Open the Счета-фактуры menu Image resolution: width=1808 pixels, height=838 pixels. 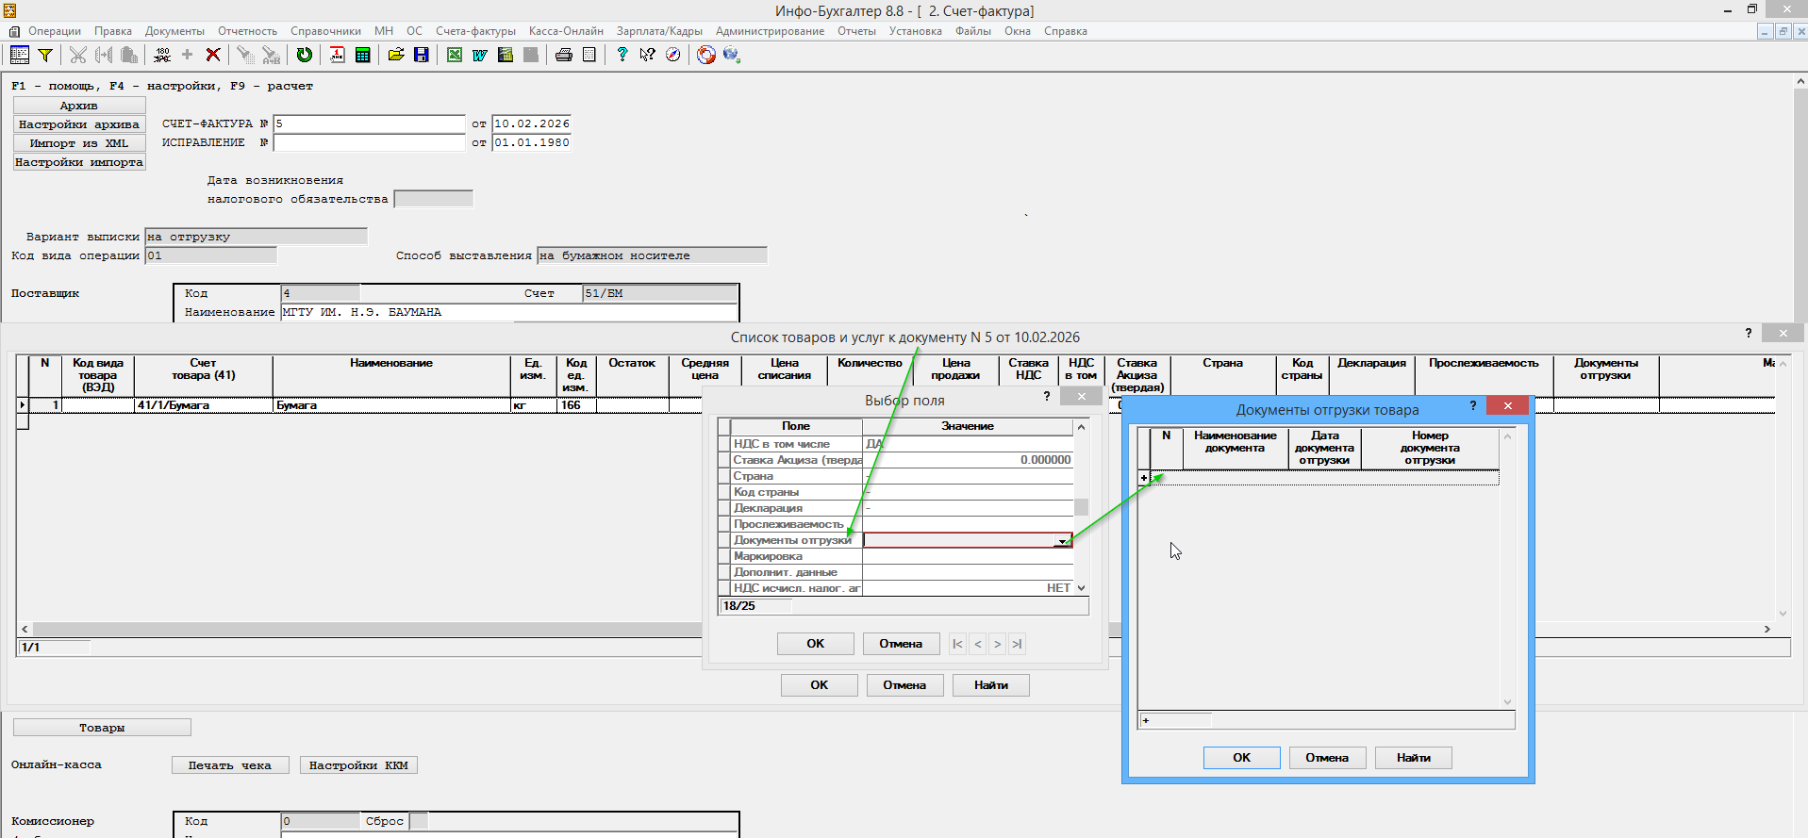pos(475,31)
